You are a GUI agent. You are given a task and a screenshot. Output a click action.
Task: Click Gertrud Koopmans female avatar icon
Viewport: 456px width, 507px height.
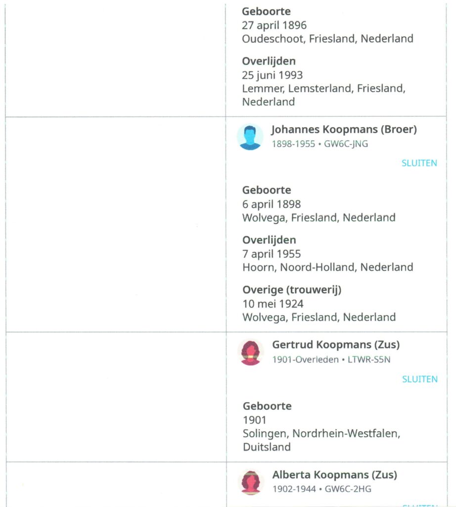(250, 353)
